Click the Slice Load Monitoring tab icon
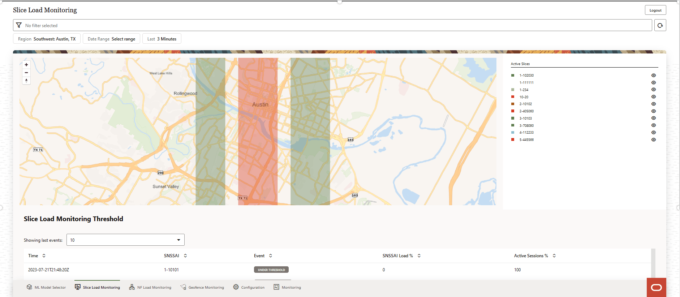This screenshot has height=297, width=680. coord(78,287)
